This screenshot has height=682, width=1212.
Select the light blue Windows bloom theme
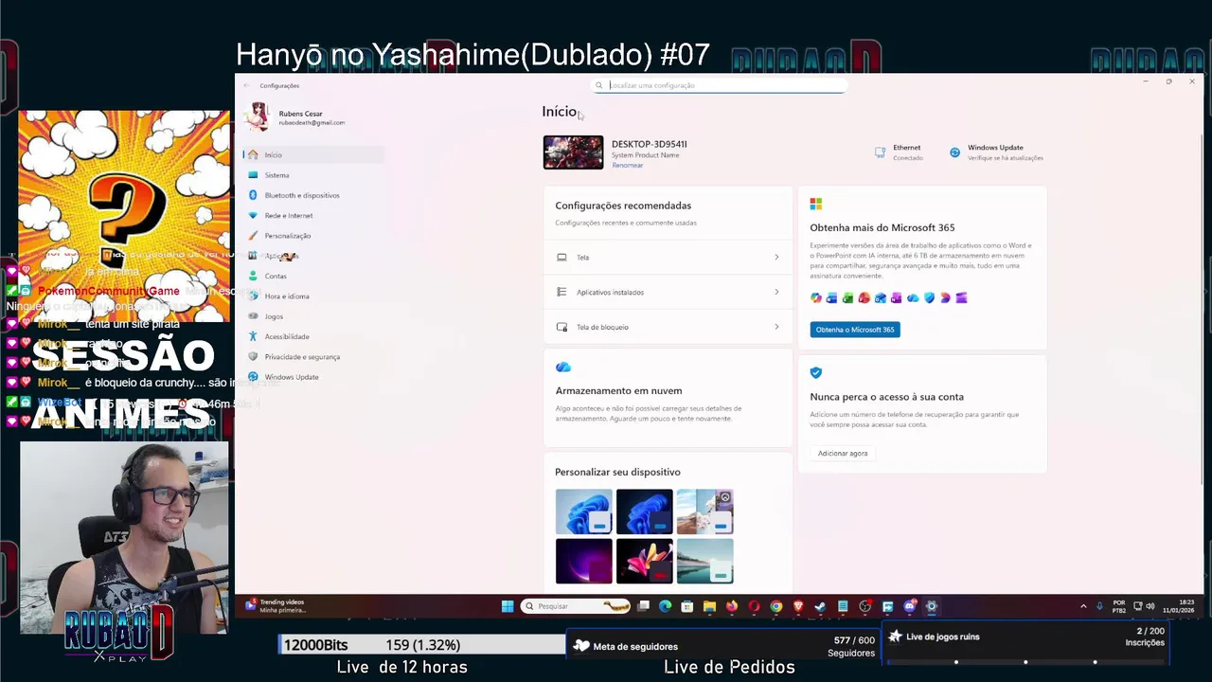pyautogui.click(x=583, y=512)
